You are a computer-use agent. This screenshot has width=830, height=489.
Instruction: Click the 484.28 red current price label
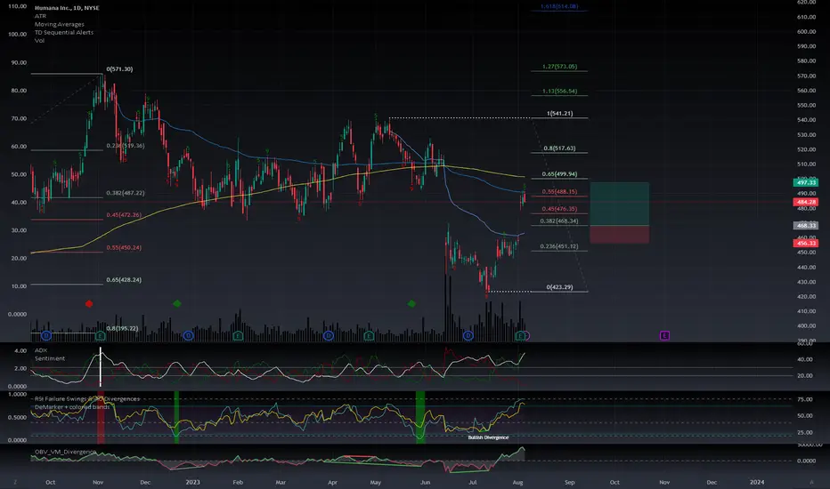pyautogui.click(x=806, y=202)
